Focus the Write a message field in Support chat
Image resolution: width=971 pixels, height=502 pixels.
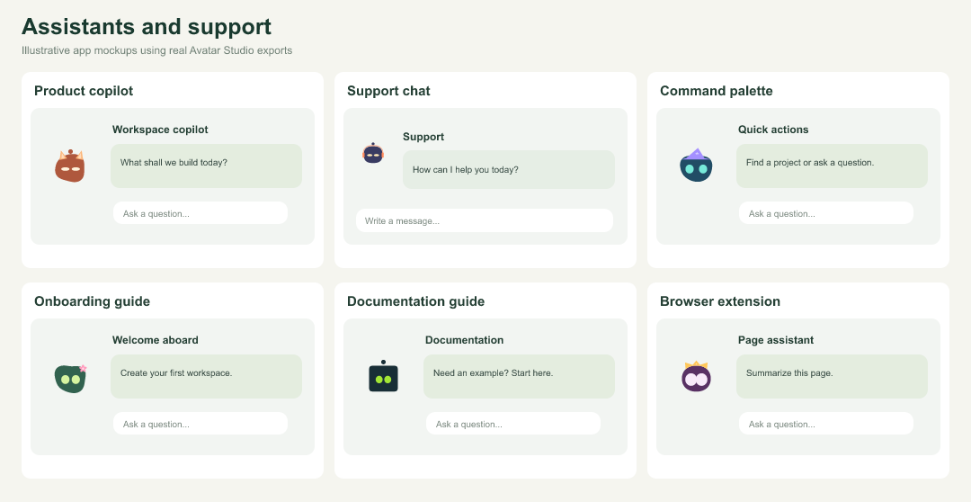pos(485,220)
